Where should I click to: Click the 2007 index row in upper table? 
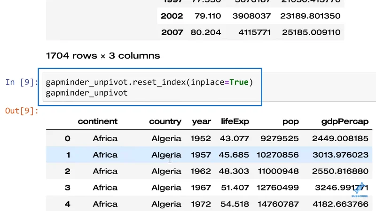tap(251, 32)
